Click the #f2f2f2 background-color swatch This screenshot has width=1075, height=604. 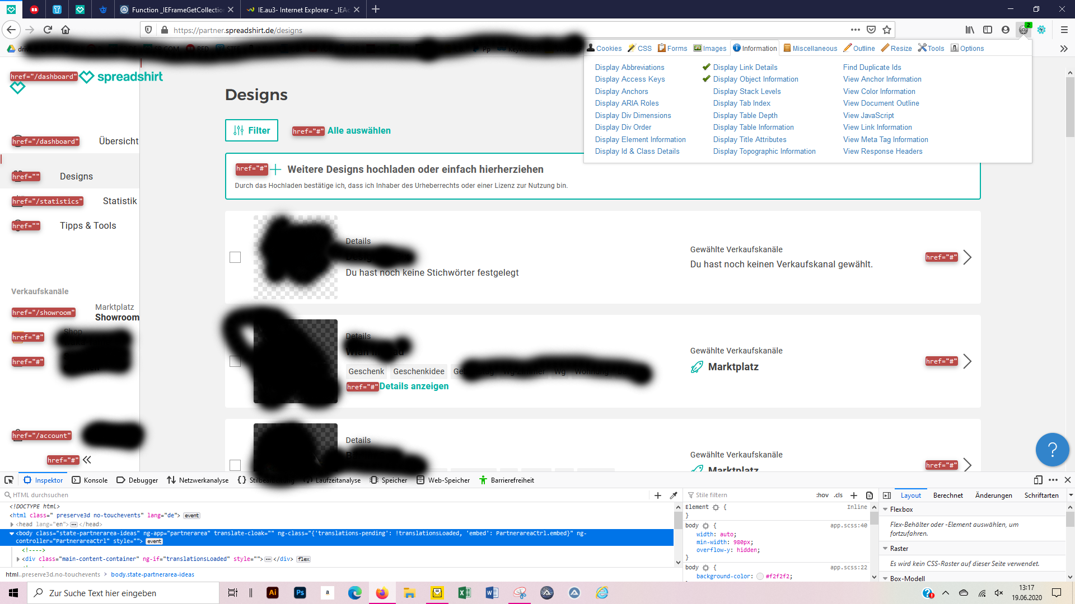tap(760, 576)
